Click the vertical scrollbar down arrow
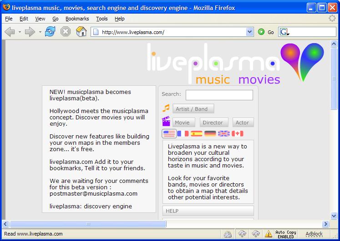 pos(334,215)
